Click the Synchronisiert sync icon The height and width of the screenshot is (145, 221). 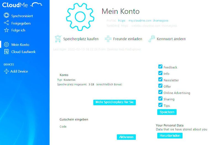6,15
